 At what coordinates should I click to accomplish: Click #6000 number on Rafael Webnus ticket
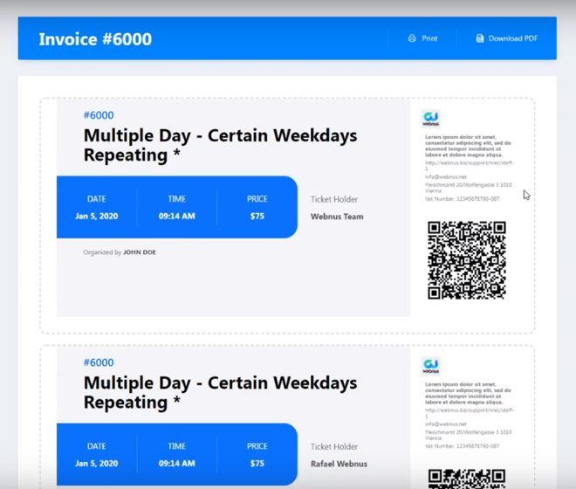(x=99, y=362)
